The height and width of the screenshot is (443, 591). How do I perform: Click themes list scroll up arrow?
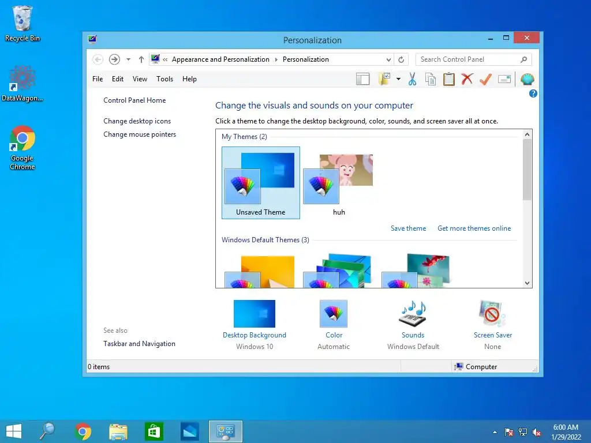pos(528,134)
